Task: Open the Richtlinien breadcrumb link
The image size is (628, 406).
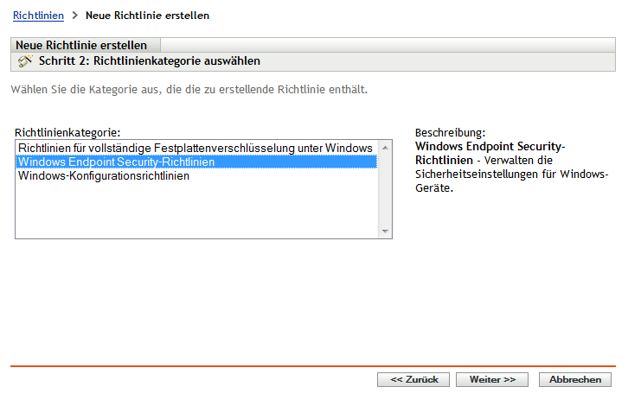Action: pyautogui.click(x=38, y=16)
